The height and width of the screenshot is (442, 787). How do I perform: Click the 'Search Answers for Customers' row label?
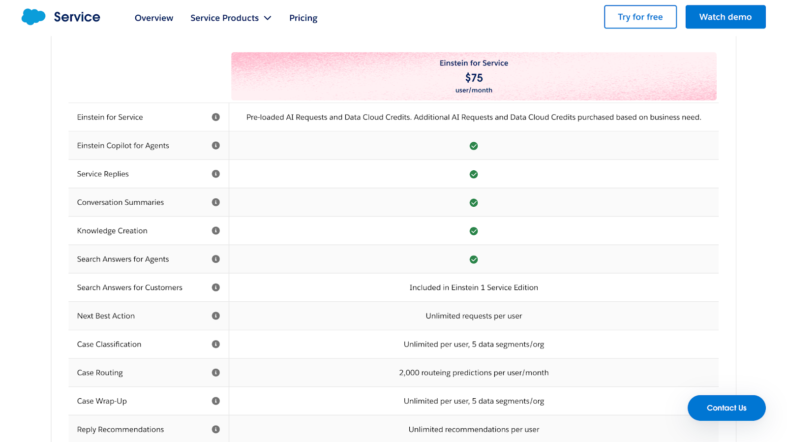(x=130, y=287)
